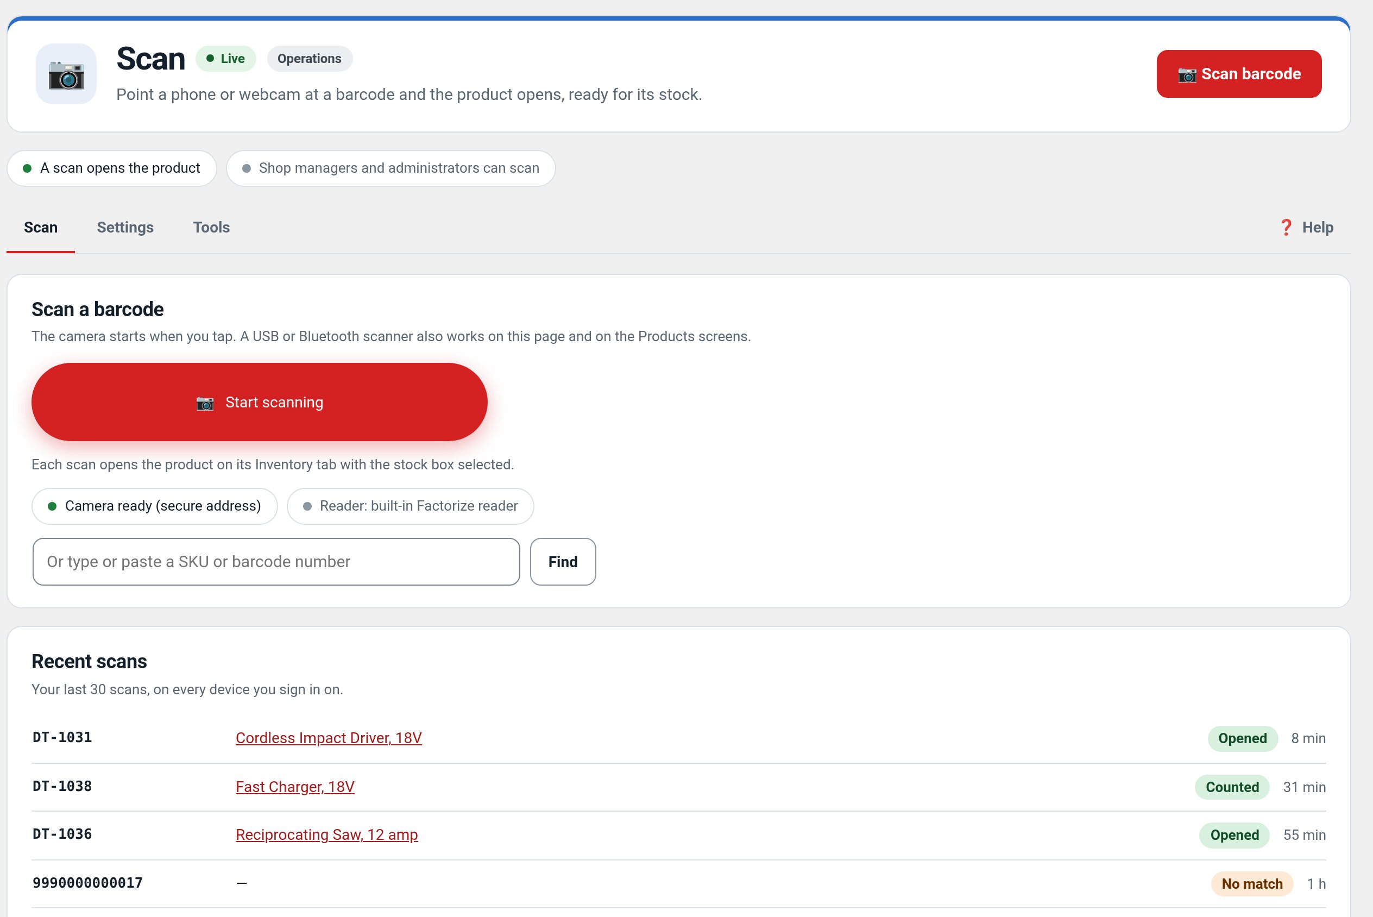The image size is (1373, 917).
Task: Open the Help link
Action: (x=1306, y=228)
